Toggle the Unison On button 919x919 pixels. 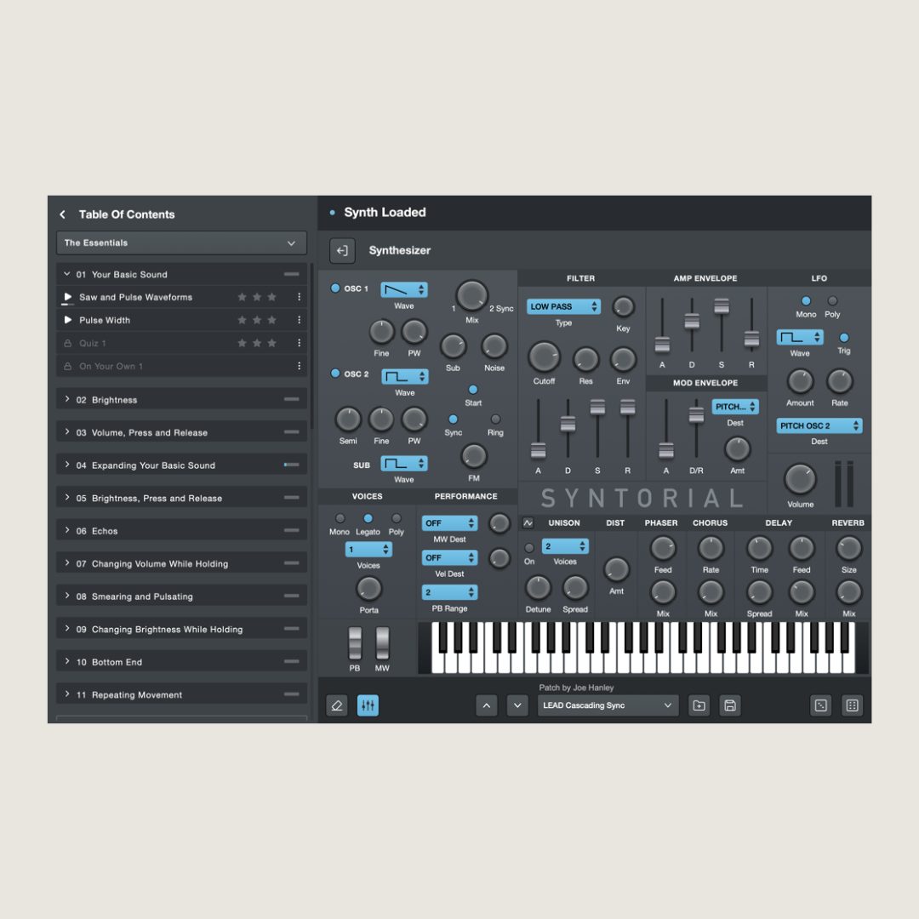529,548
